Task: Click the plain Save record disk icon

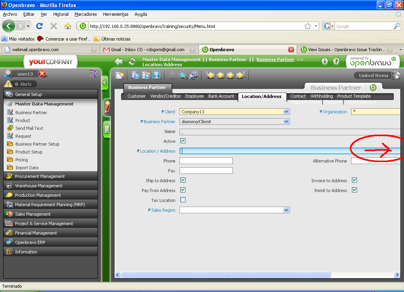Action: 156,75
